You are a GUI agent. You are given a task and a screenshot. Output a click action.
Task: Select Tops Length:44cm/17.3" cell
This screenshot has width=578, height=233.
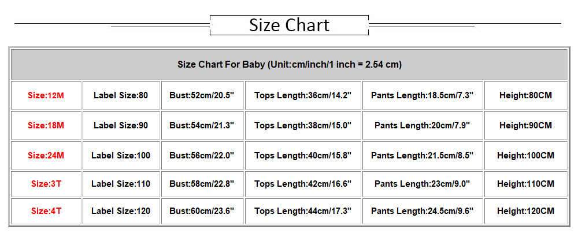coord(303,211)
